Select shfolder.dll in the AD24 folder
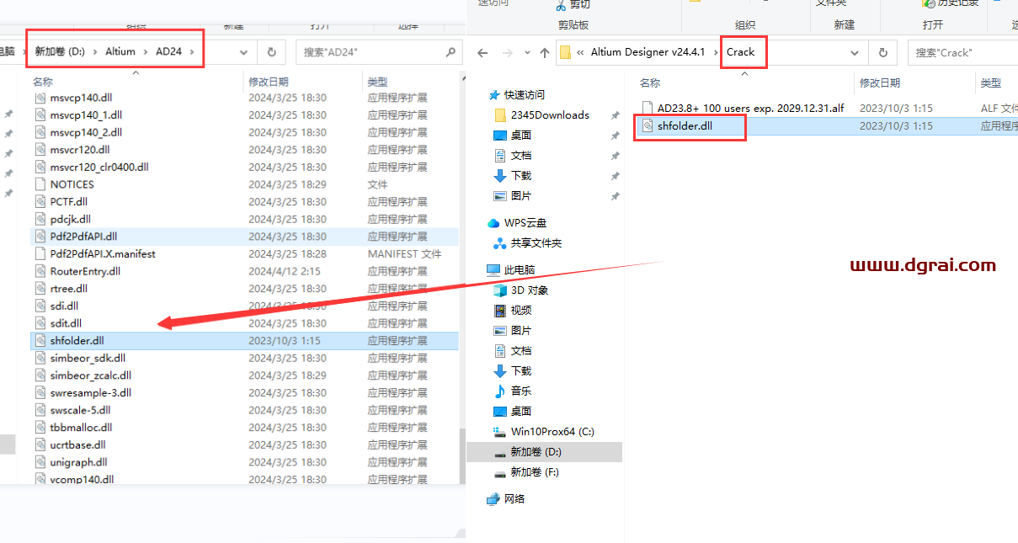The image size is (1018, 543). click(77, 340)
